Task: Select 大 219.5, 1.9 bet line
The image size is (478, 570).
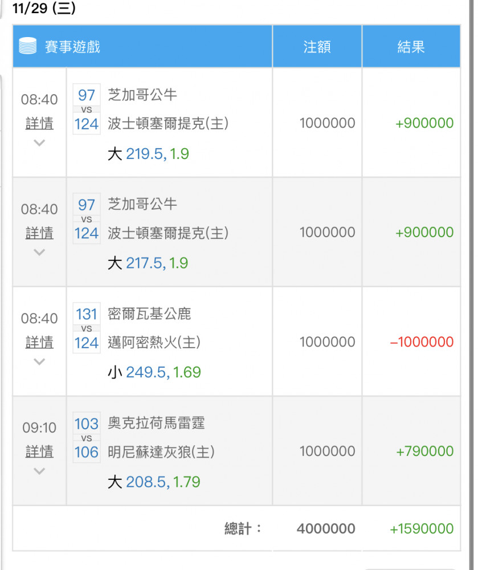Action: tap(148, 154)
